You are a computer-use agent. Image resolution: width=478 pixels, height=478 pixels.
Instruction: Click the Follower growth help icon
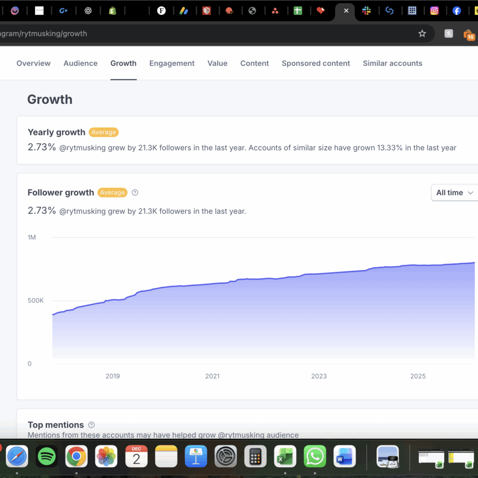pyautogui.click(x=135, y=192)
